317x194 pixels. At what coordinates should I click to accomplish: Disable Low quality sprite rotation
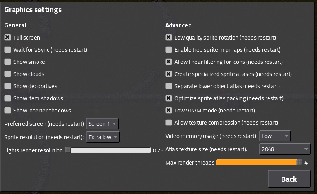click(x=169, y=38)
